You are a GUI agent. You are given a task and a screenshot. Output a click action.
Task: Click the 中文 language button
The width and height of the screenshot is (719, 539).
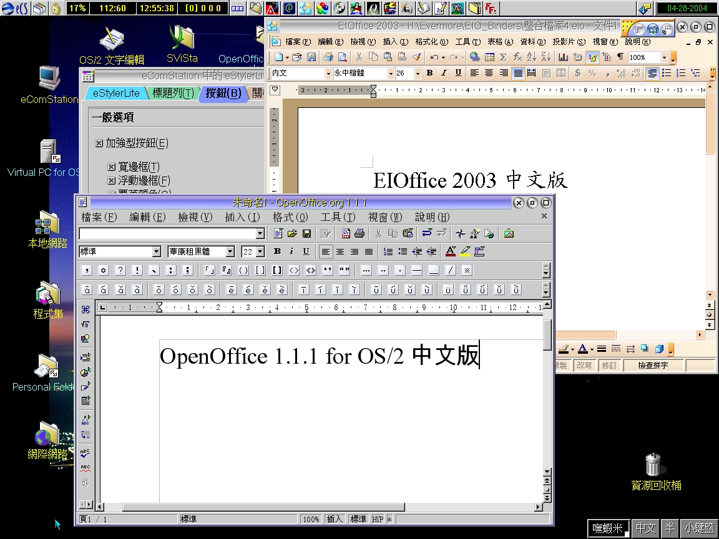645,528
